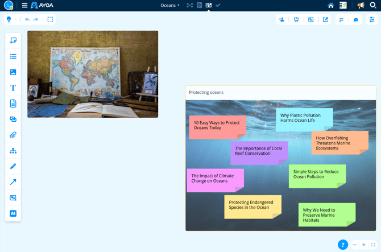This screenshot has height=252, width=381.
Task: Export or share the board icon
Action: pos(325,20)
